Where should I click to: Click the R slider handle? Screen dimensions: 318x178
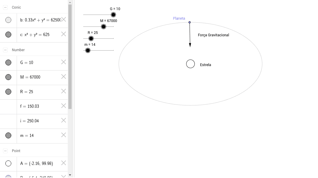tap(91, 38)
